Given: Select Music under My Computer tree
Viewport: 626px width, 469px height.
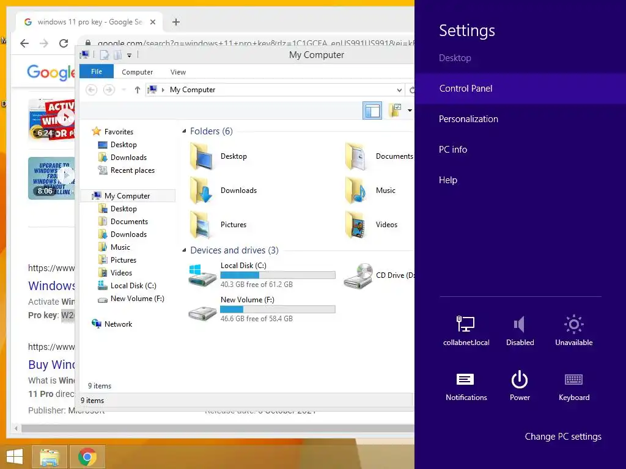Looking at the screenshot, I should (114, 247).
